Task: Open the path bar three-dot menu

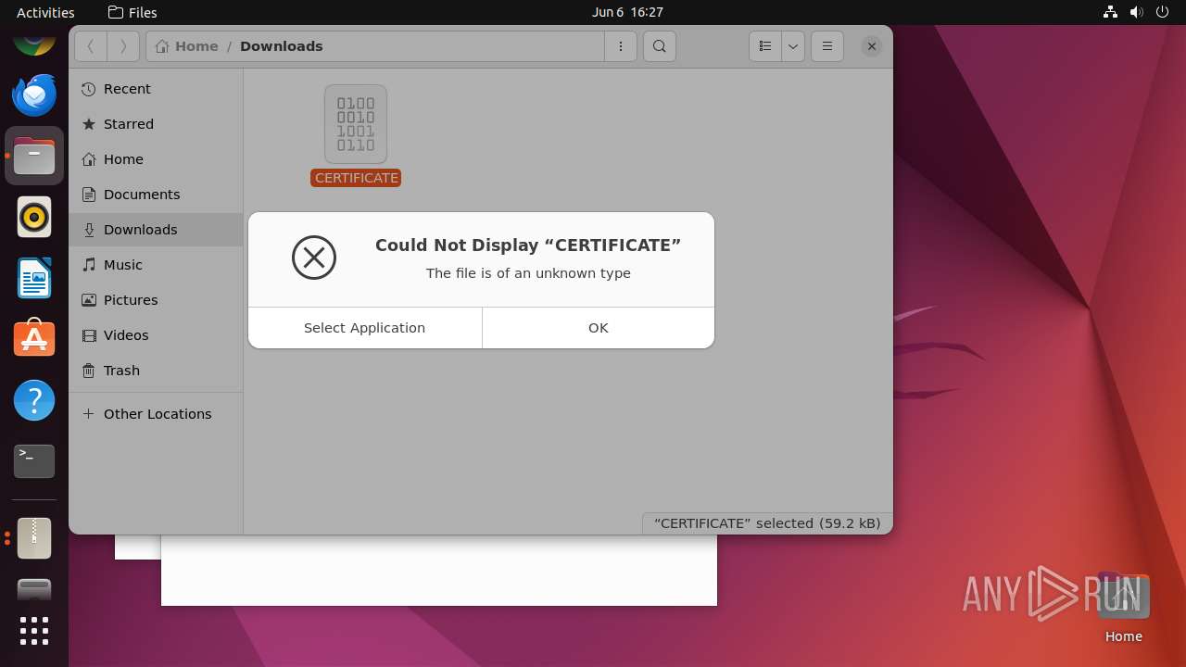Action: coord(621,46)
